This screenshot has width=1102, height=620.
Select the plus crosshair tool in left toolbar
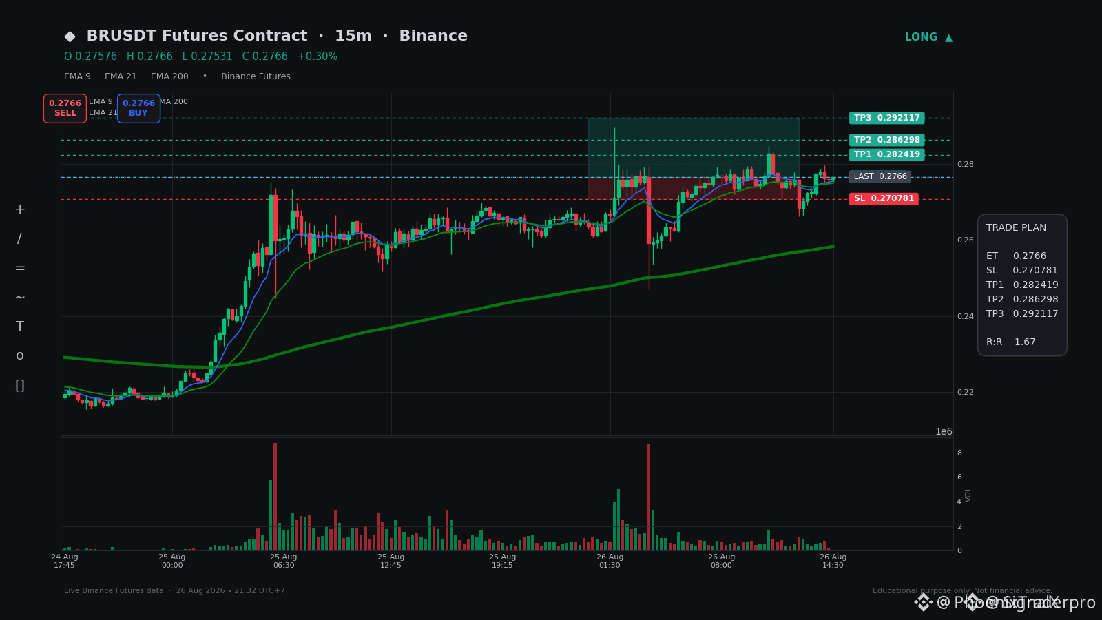(x=20, y=209)
